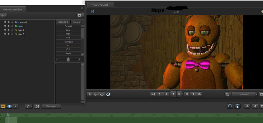
Task: Click the timeline gear settings icon
Action: tap(261, 106)
